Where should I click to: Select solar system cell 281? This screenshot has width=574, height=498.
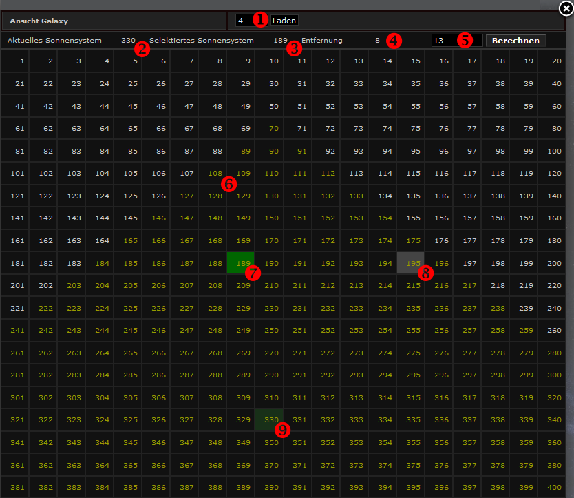coord(15,375)
